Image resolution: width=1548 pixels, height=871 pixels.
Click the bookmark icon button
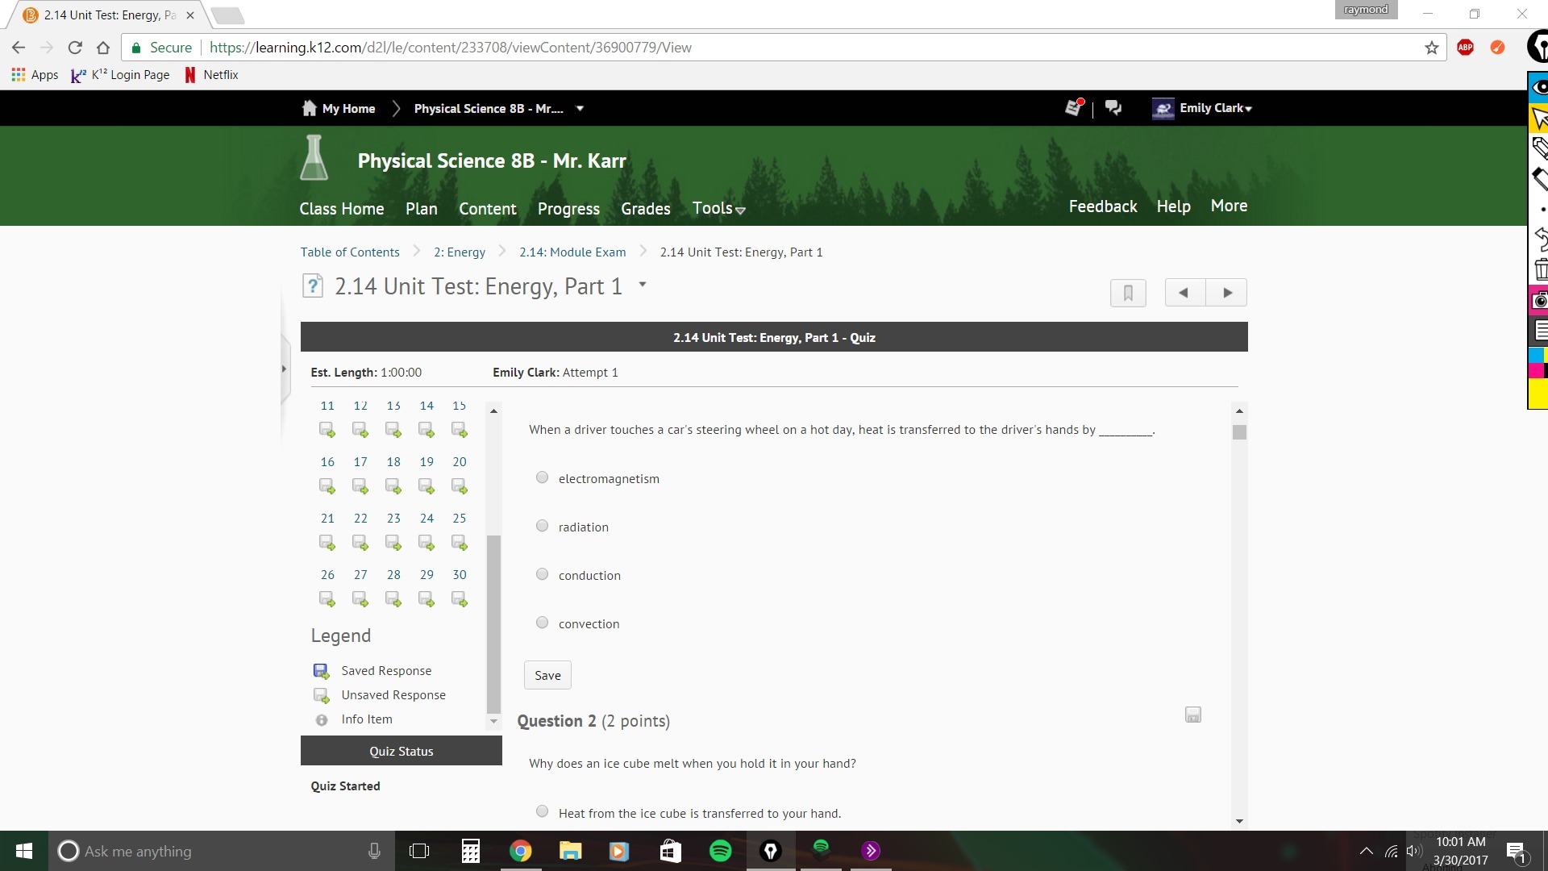tap(1128, 293)
